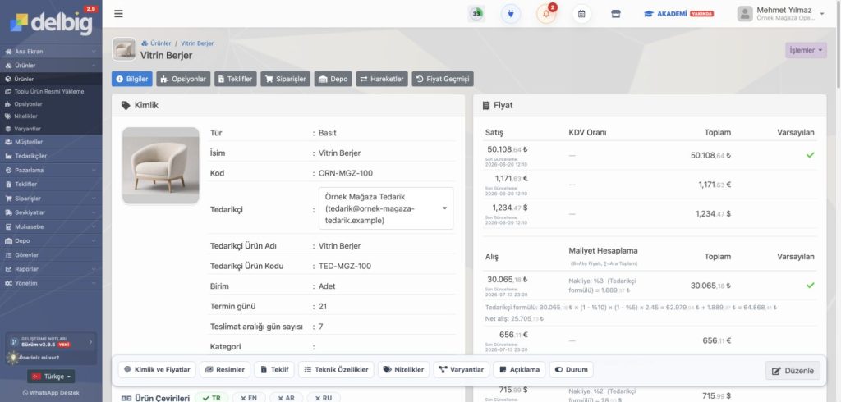Click the plug integration icon in header

tap(511, 14)
